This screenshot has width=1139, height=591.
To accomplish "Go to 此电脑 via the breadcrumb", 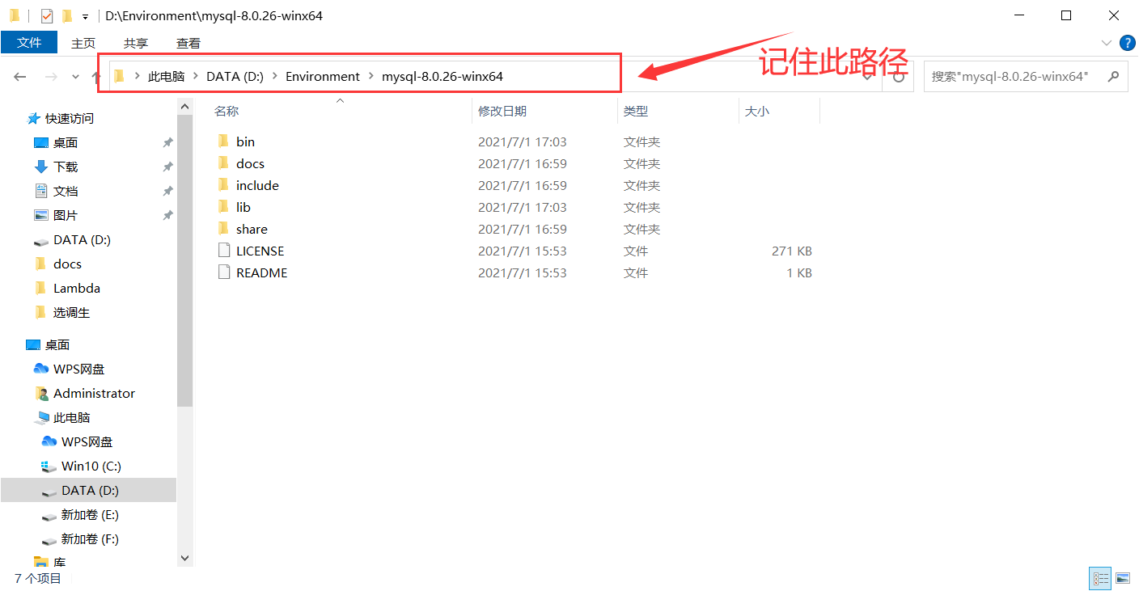I will (167, 76).
